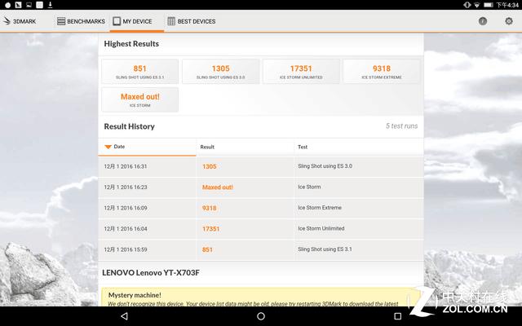
Task: Click the Result column header
Action: 207,147
